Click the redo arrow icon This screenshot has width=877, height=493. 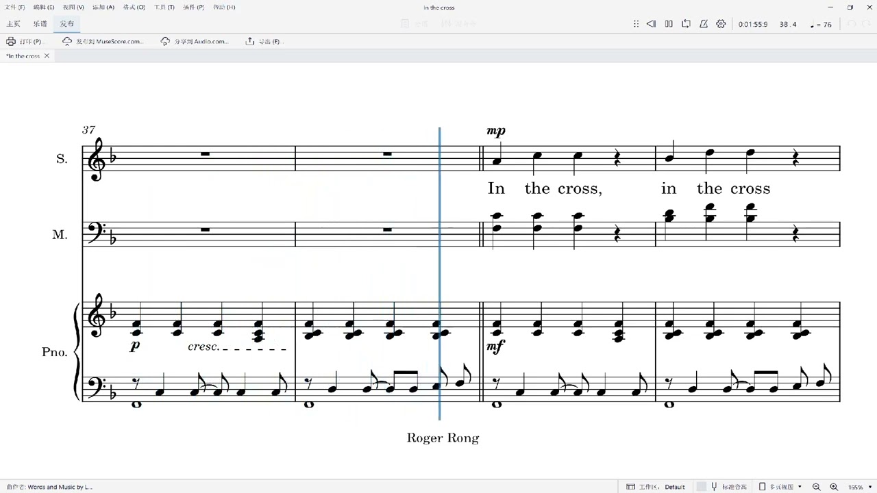[866, 24]
